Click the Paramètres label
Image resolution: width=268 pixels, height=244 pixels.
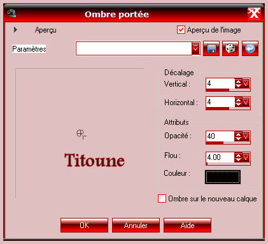tap(29, 49)
